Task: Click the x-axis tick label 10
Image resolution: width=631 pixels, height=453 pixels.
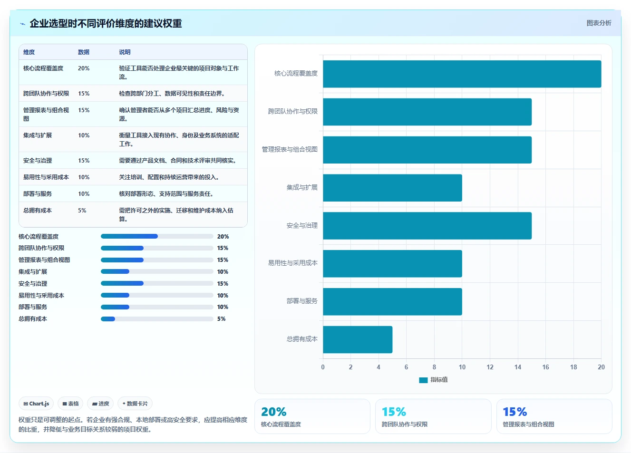Action: pyautogui.click(x=462, y=367)
